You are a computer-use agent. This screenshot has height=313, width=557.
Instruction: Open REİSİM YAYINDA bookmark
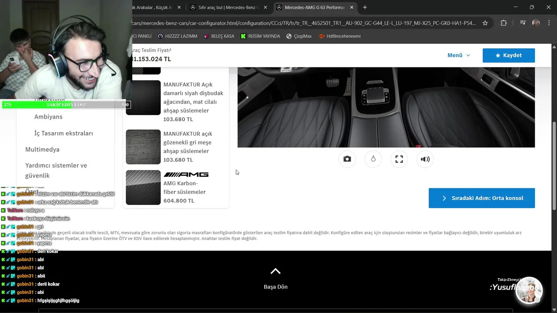[260, 36]
